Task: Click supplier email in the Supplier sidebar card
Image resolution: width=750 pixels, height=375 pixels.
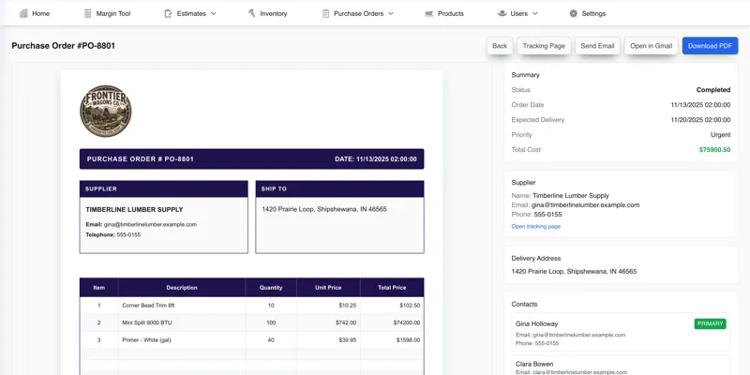Action: point(585,204)
